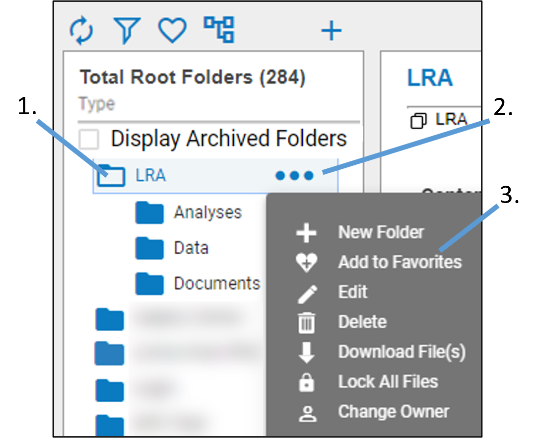The image size is (537, 438).
Task: Choose Edit in the context menu
Action: (x=352, y=292)
